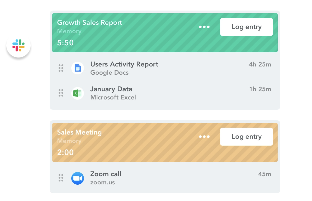Click the Zoom camera icon
Viewport: 312px width, 201px height.
(x=78, y=178)
